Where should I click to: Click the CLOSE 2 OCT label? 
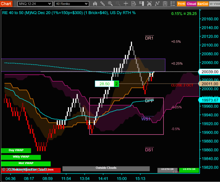pyautogui.click(x=182, y=85)
